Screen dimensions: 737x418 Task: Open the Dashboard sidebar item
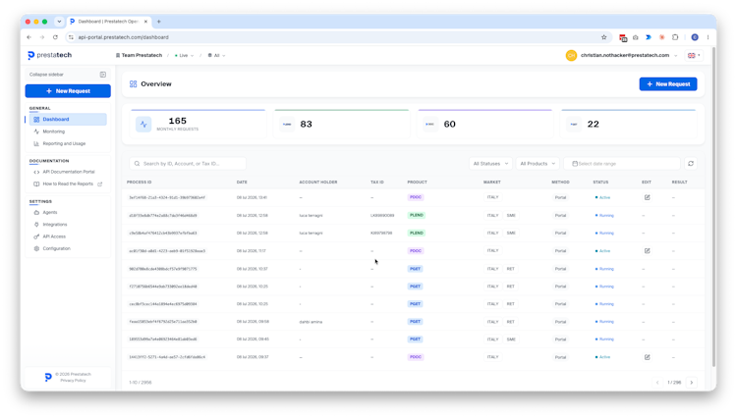pos(68,119)
